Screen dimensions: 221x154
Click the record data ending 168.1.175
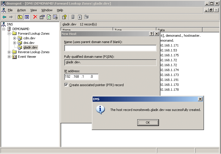click(x=169, y=55)
